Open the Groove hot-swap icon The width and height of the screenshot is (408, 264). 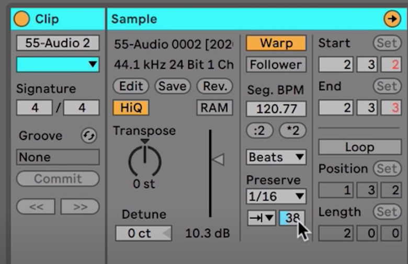[x=89, y=135]
